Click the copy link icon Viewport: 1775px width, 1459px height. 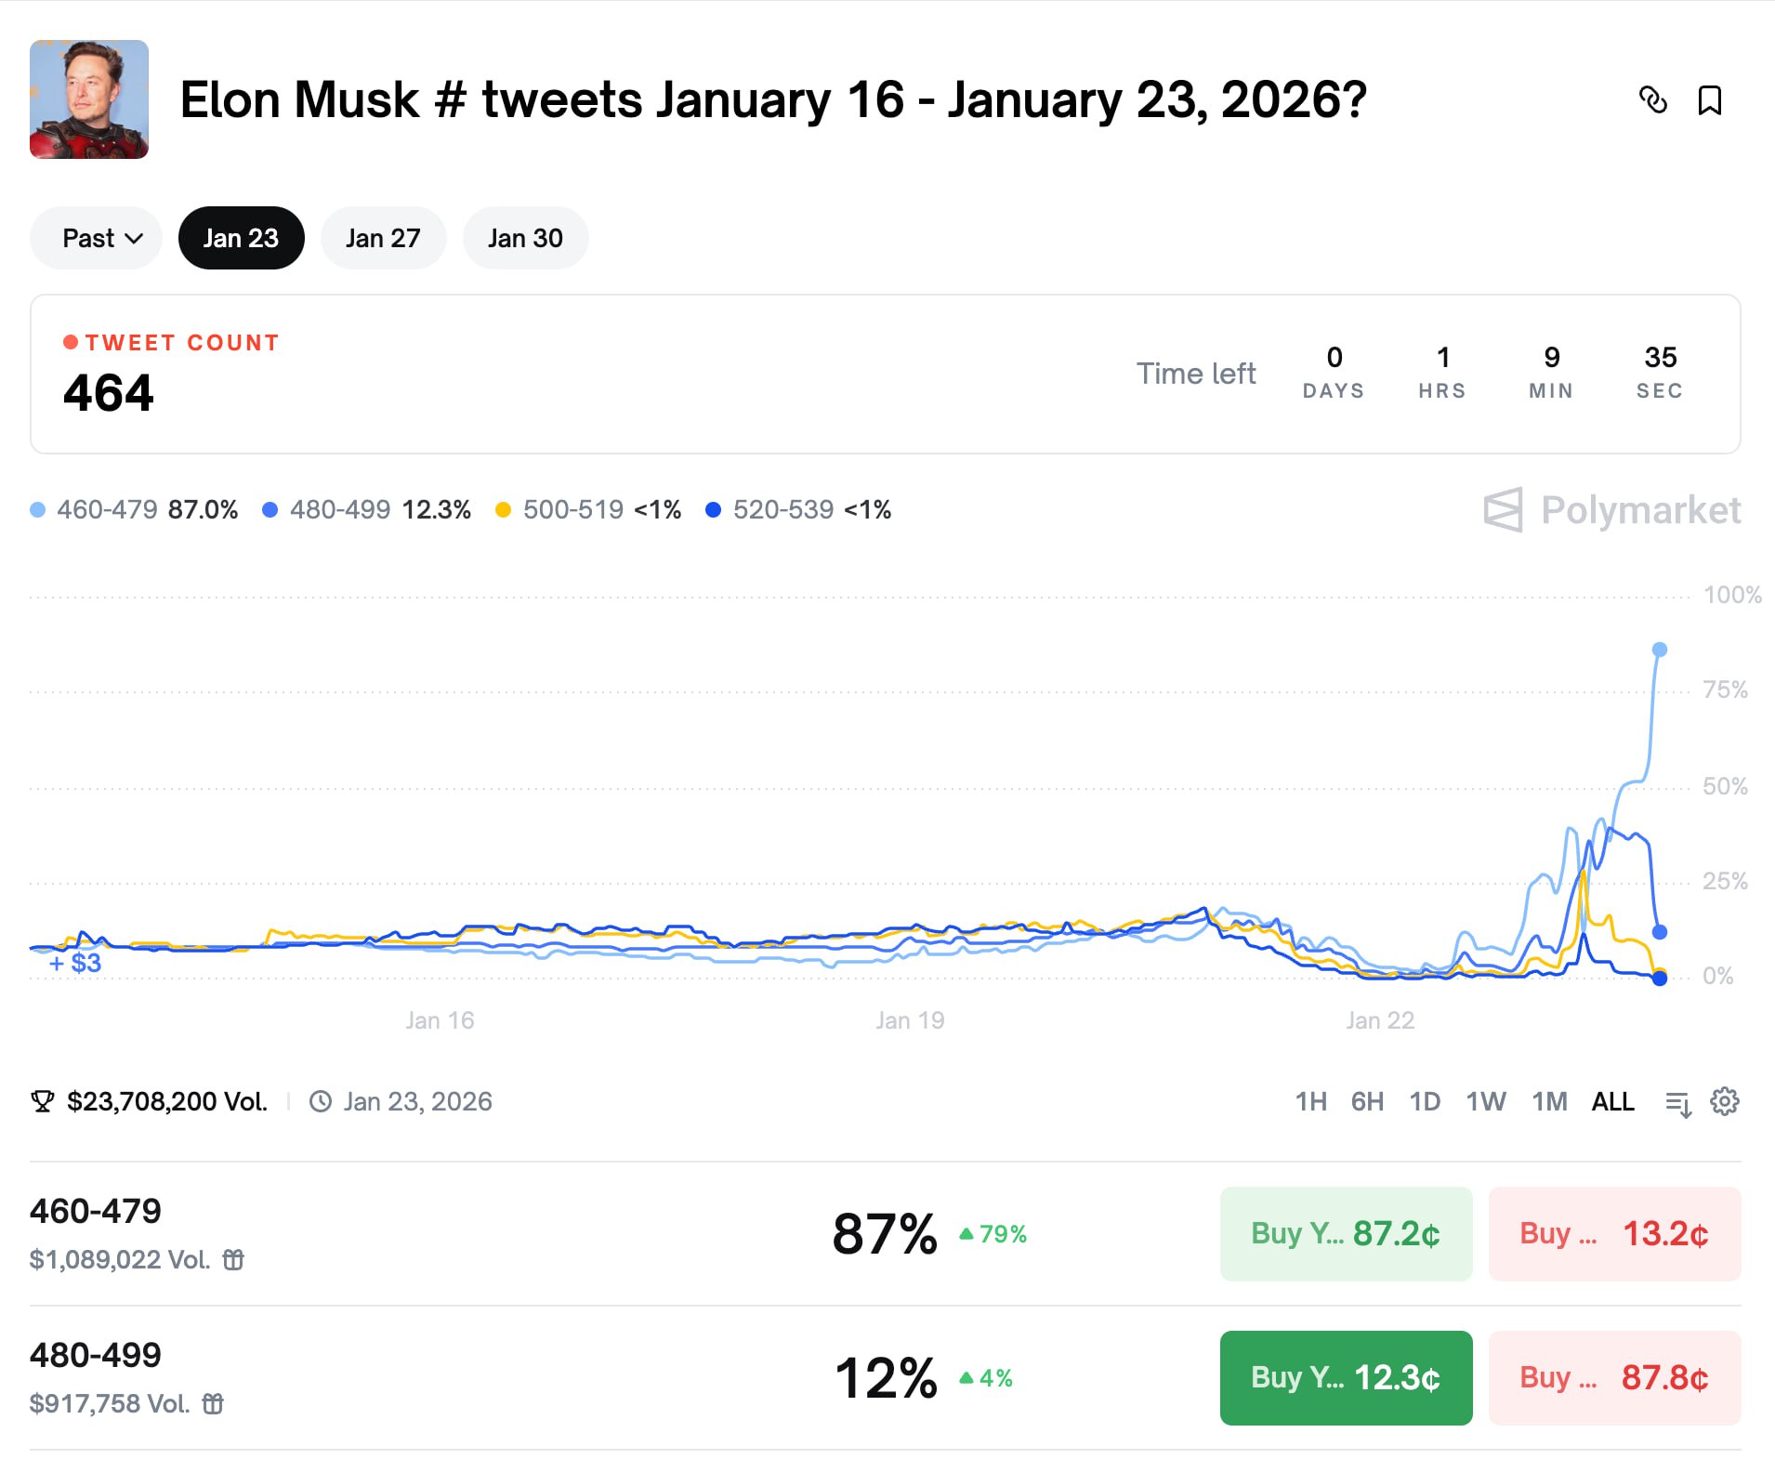pos(1652,99)
